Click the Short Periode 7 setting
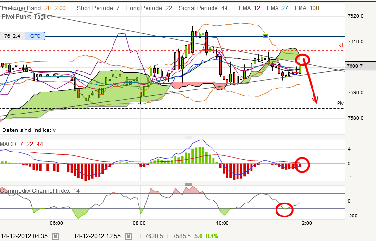 tap(98, 8)
